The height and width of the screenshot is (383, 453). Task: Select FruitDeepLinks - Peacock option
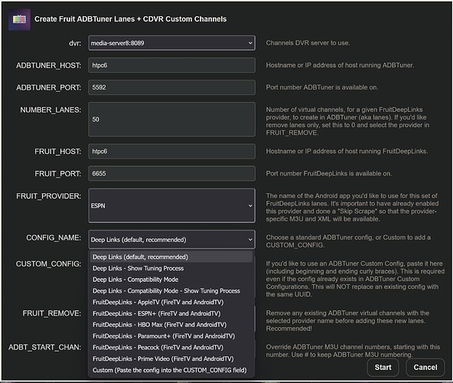point(171,347)
